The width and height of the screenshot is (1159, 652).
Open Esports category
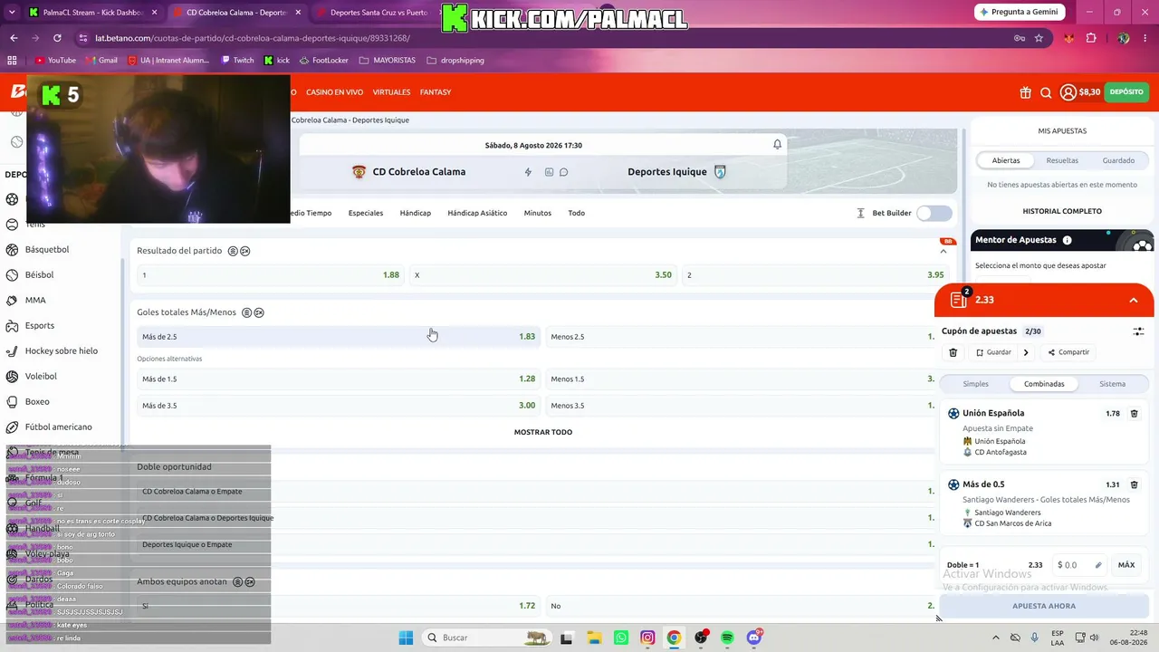[x=40, y=326]
